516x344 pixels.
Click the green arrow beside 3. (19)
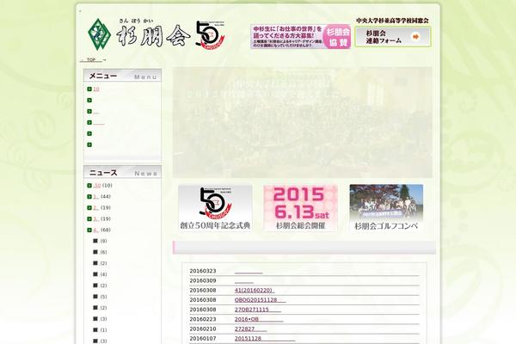pos(89,219)
